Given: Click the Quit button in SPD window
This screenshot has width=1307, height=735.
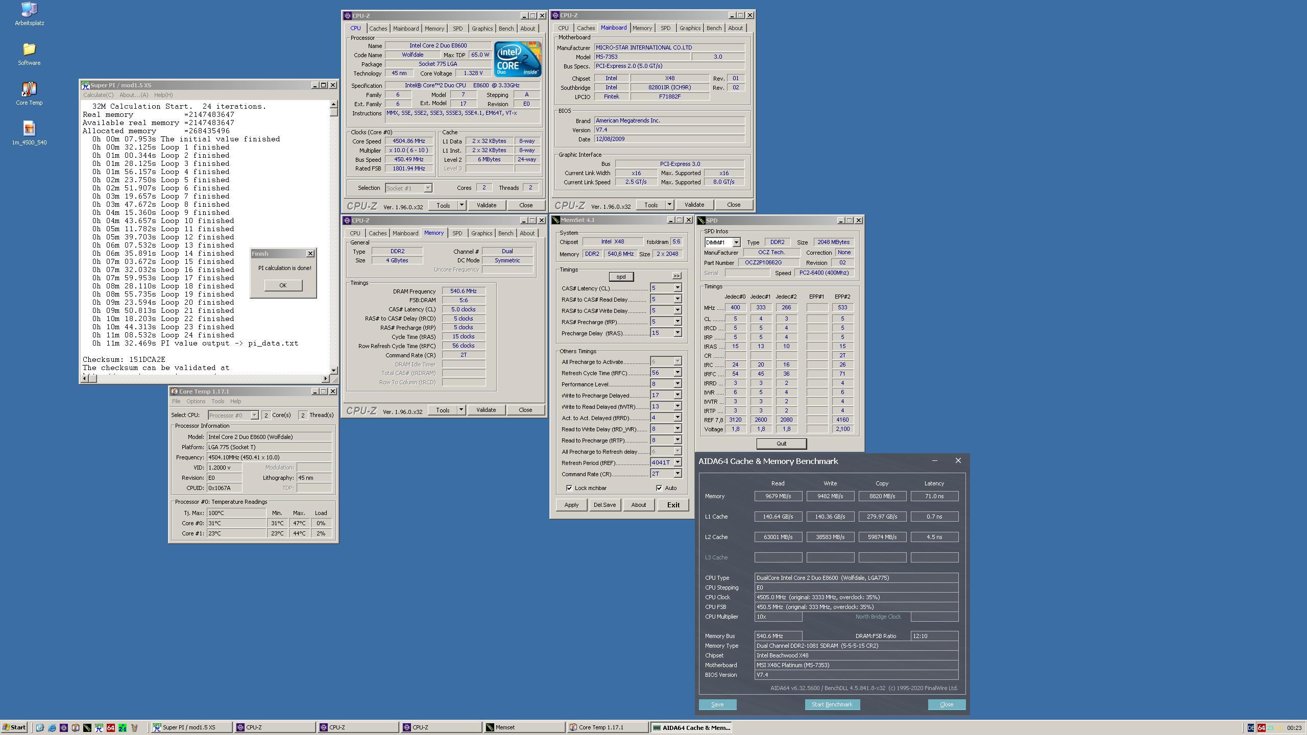Looking at the screenshot, I should pos(781,444).
